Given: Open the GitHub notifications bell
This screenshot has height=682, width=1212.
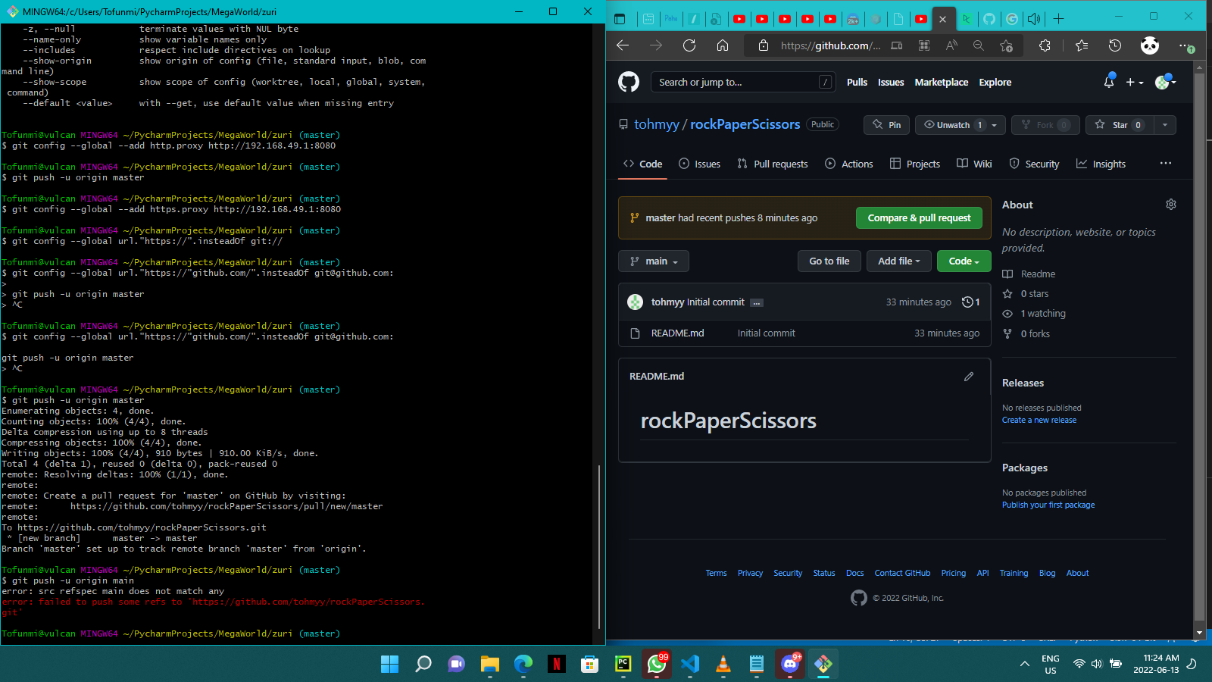Looking at the screenshot, I should [x=1107, y=82].
